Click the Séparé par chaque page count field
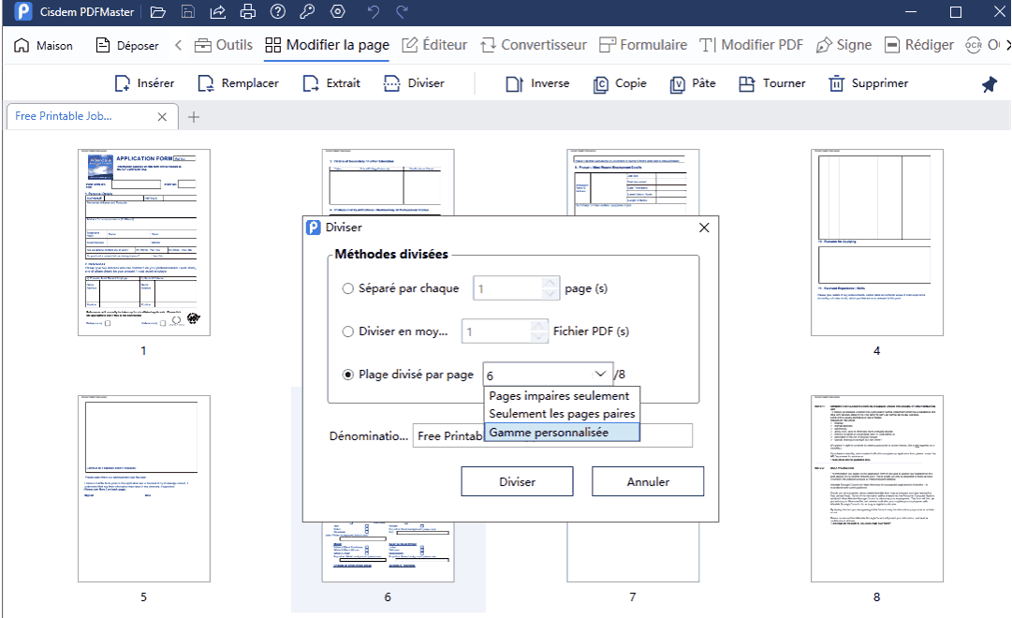1012x618 pixels. [x=516, y=288]
